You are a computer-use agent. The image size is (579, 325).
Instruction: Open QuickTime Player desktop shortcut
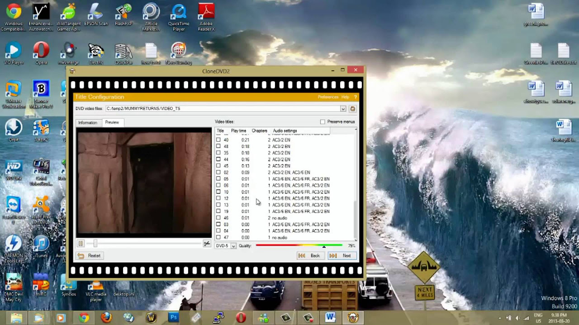point(179,17)
